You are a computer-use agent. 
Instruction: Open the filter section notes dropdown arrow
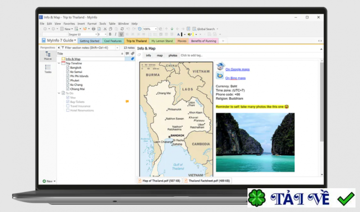[117, 48]
